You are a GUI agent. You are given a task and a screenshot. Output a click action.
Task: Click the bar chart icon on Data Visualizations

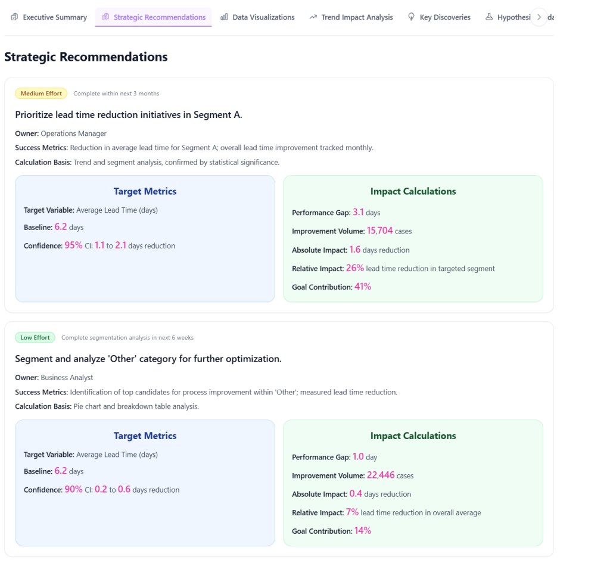point(224,17)
